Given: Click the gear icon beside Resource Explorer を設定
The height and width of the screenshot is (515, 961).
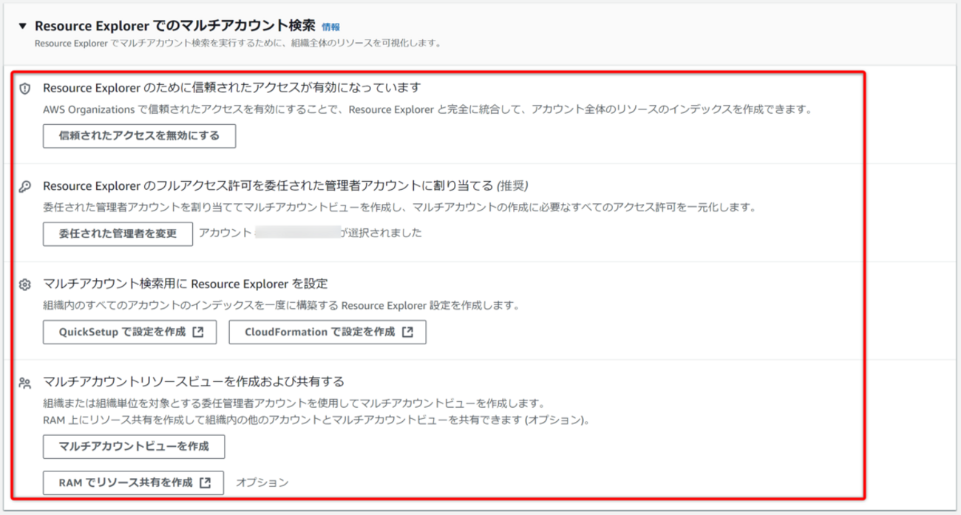Looking at the screenshot, I should 24,284.
